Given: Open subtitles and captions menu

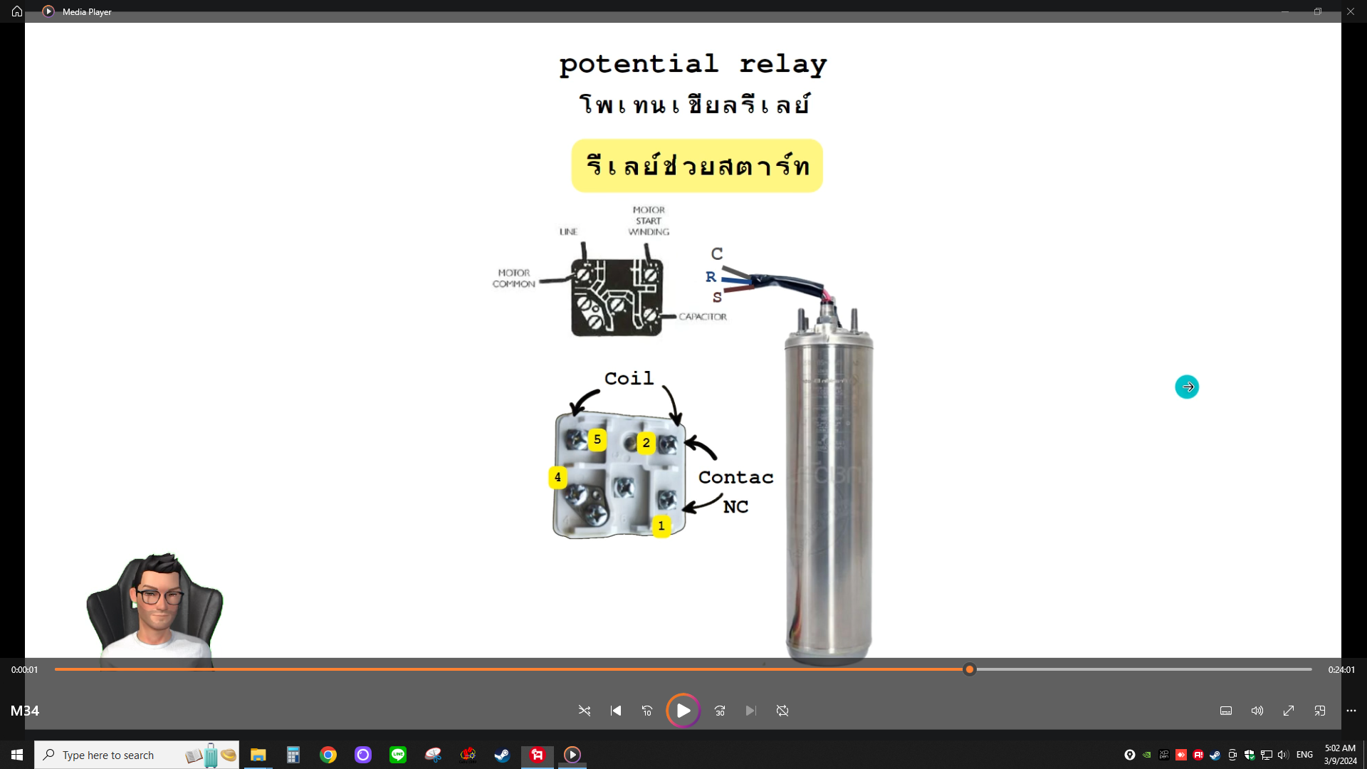Looking at the screenshot, I should click(1226, 711).
